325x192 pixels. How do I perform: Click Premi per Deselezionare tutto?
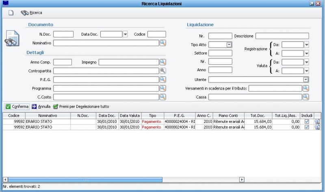click(81, 107)
